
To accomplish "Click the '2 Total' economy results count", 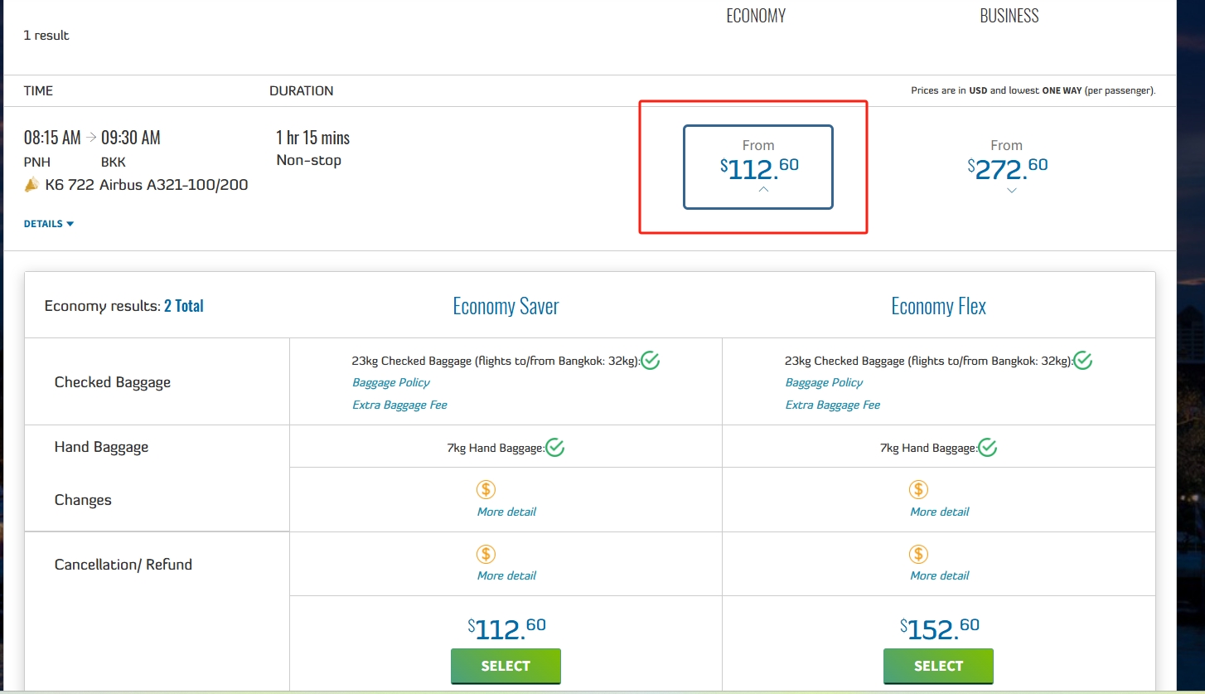I will pyautogui.click(x=183, y=306).
